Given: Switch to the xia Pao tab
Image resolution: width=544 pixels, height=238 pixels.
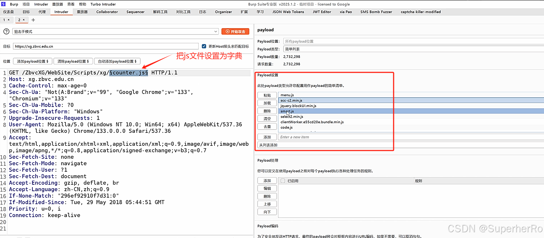Looking at the screenshot, I should pyautogui.click(x=346, y=12).
